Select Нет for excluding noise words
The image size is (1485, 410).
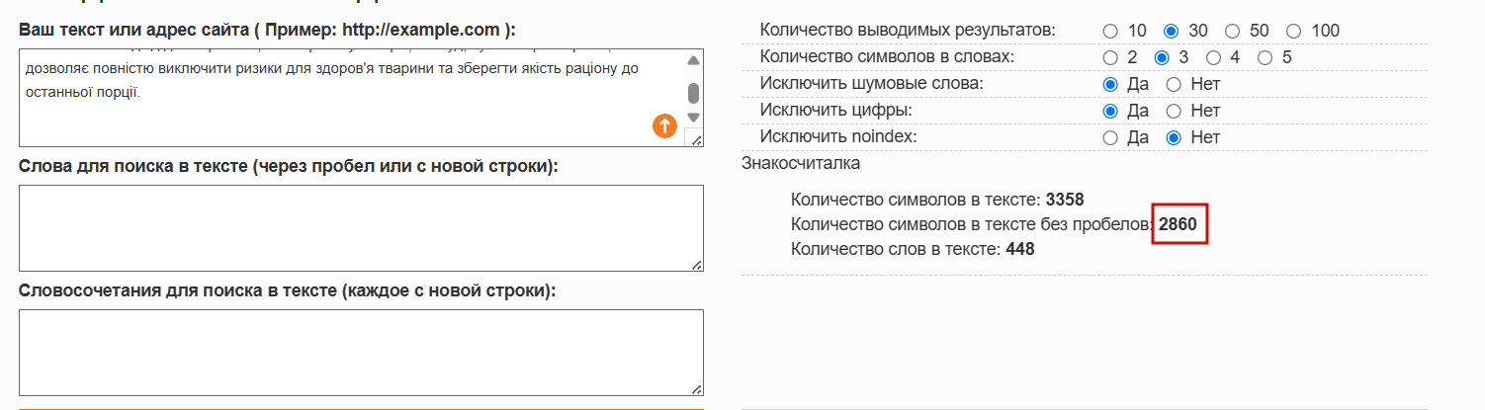[x=1175, y=84]
